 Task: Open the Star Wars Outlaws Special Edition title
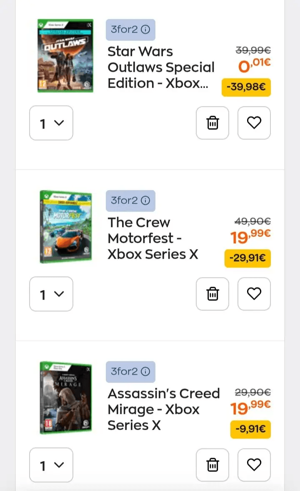(161, 67)
